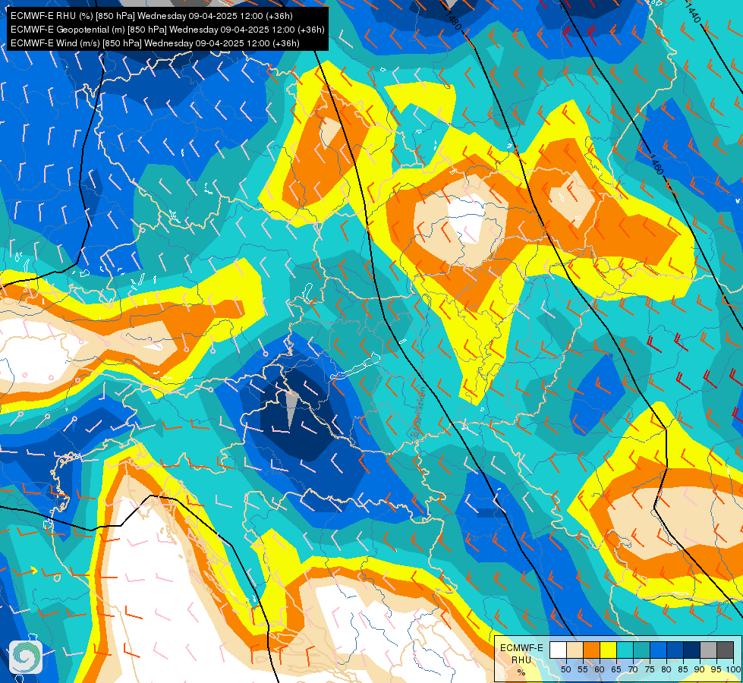Click the legend value label 100
The width and height of the screenshot is (743, 683).
pos(733,669)
